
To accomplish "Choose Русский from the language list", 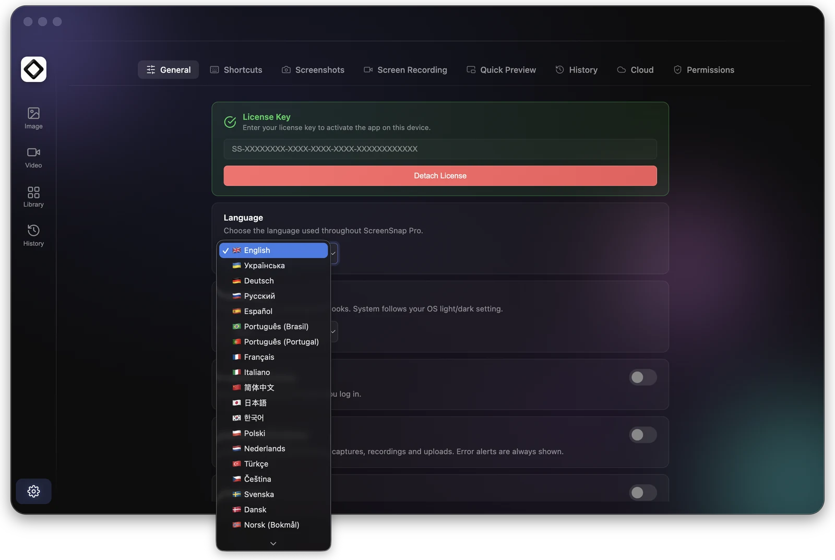I will point(273,296).
